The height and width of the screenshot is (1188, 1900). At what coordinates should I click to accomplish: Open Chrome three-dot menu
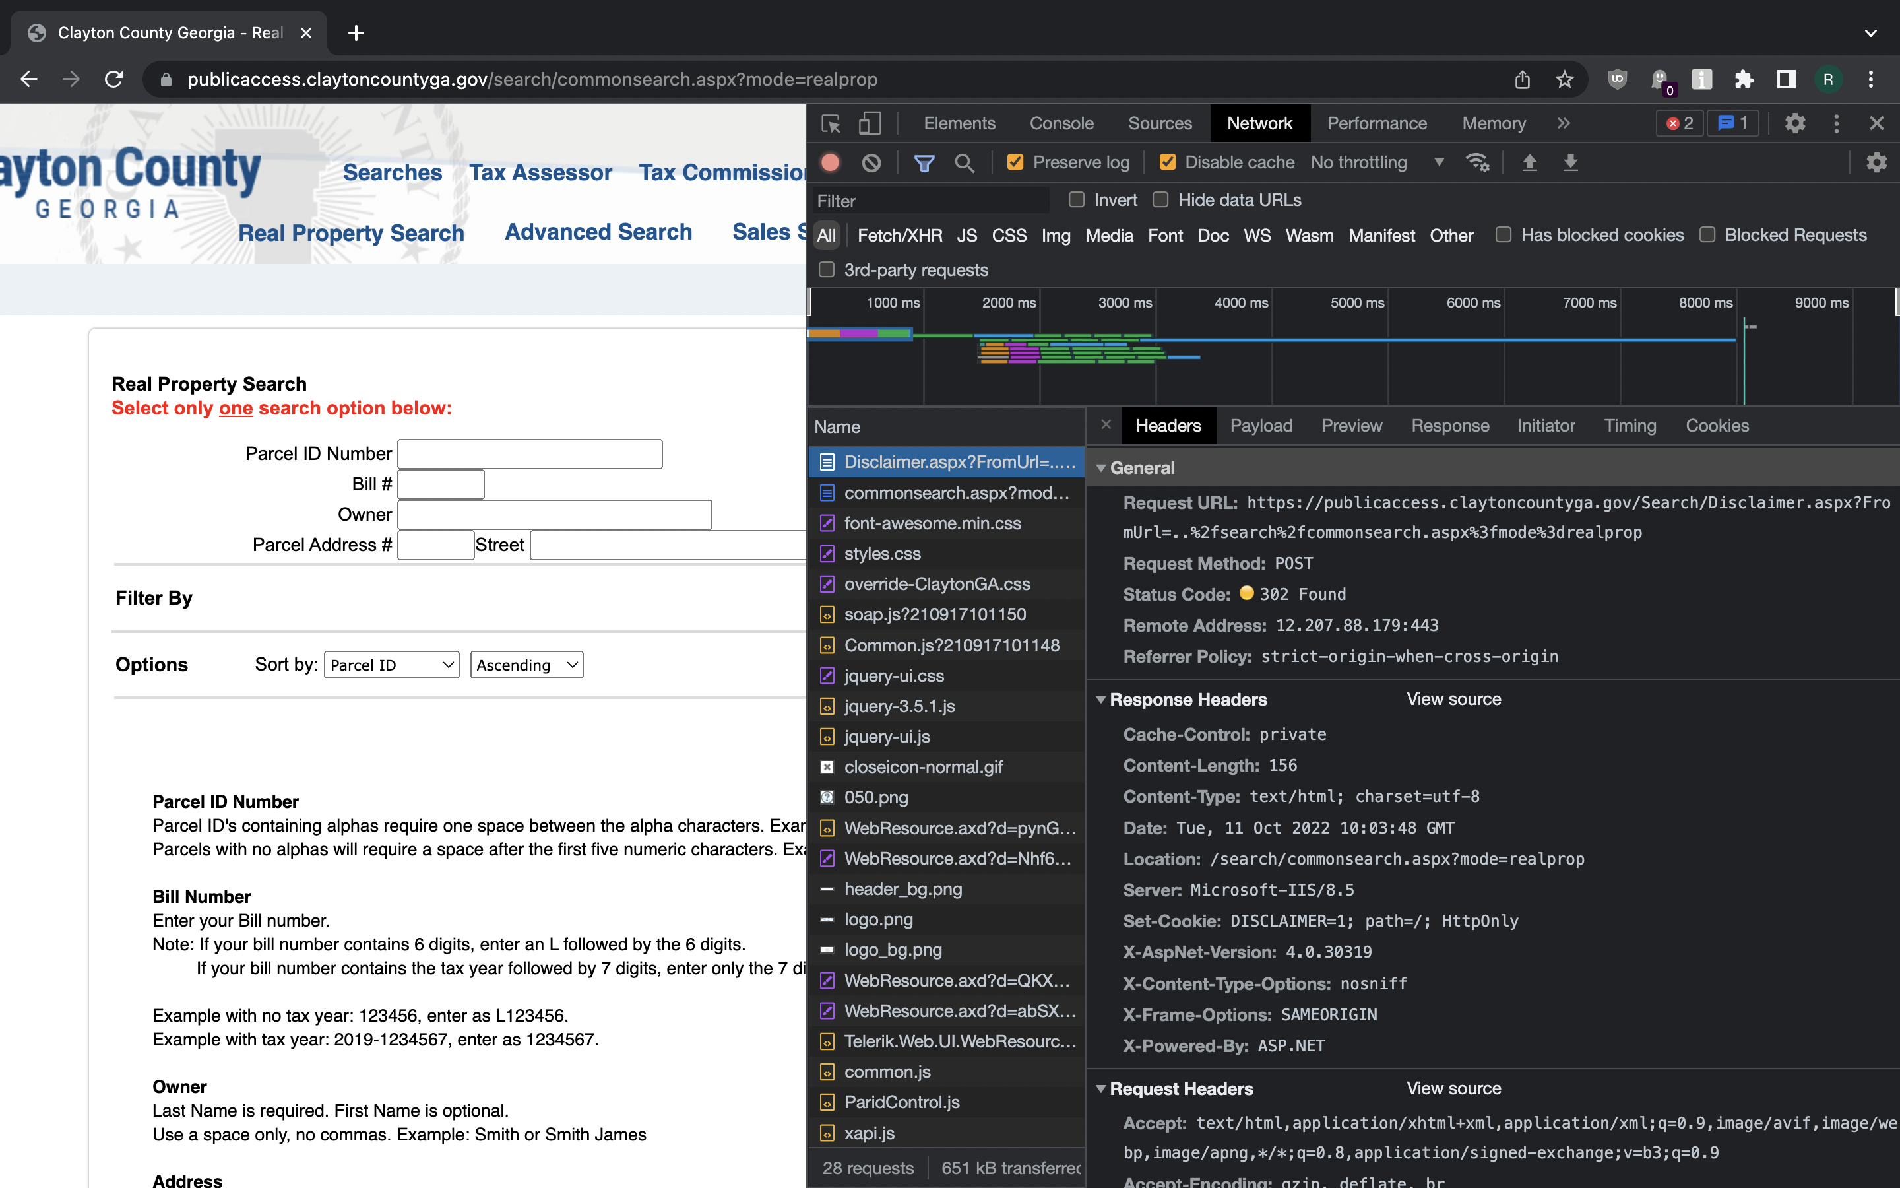point(1870,79)
